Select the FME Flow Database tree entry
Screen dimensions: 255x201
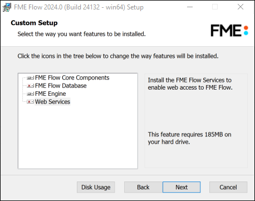click(61, 86)
